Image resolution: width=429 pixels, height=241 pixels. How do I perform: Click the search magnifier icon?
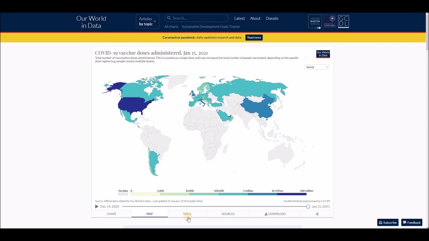point(169,18)
